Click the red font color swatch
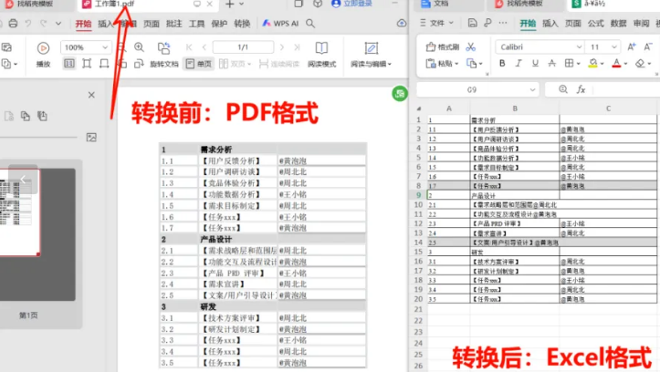 tap(616, 64)
